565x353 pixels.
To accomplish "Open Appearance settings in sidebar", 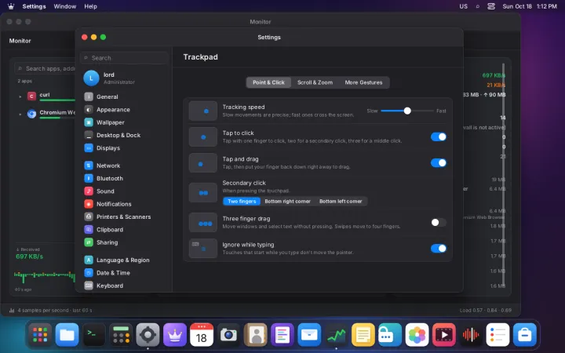I will click(124, 110).
